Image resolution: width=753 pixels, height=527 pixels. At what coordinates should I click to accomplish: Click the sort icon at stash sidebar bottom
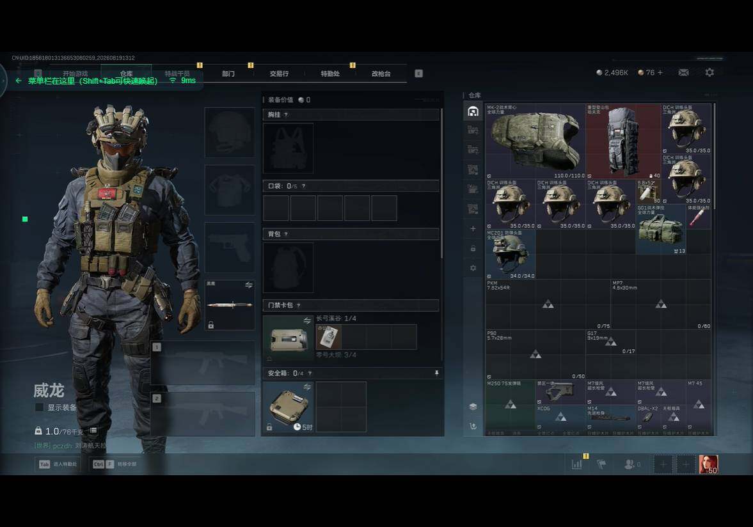[x=473, y=426]
